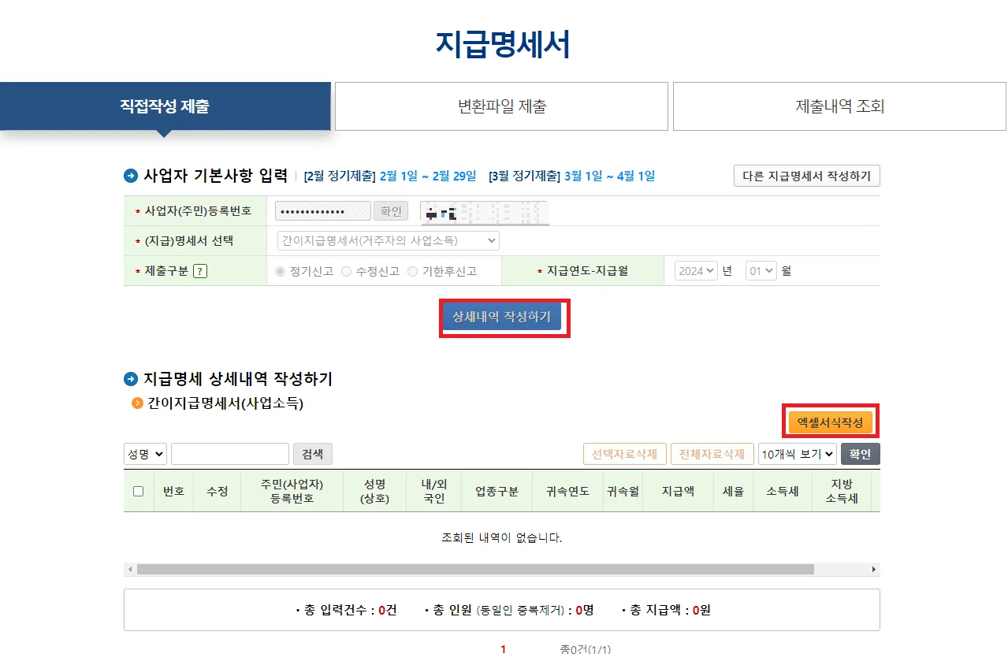Open the 간이지급명세서 명세서 선택 dropdown
This screenshot has width=1008, height=654.
388,240
